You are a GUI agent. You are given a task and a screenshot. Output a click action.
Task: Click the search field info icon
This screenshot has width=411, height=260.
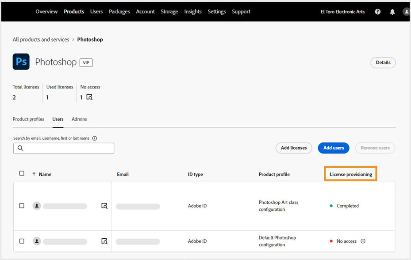click(95, 138)
